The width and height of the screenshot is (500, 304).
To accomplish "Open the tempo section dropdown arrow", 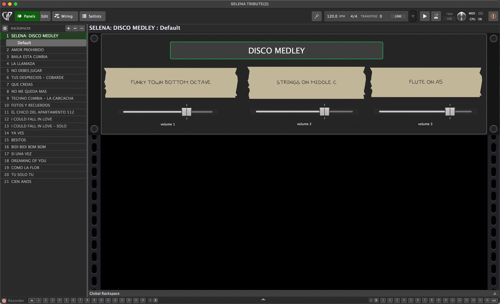I will [x=413, y=16].
